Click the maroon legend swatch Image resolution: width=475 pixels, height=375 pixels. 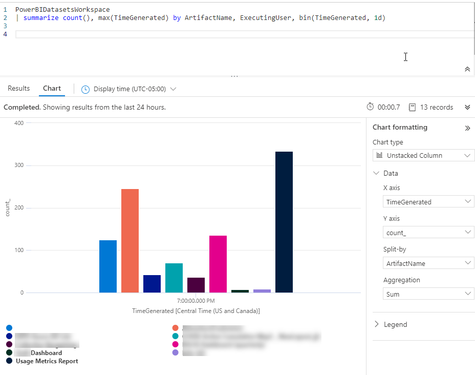pyautogui.click(x=9, y=344)
